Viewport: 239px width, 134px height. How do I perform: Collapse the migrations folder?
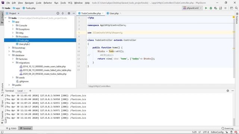point(13,63)
